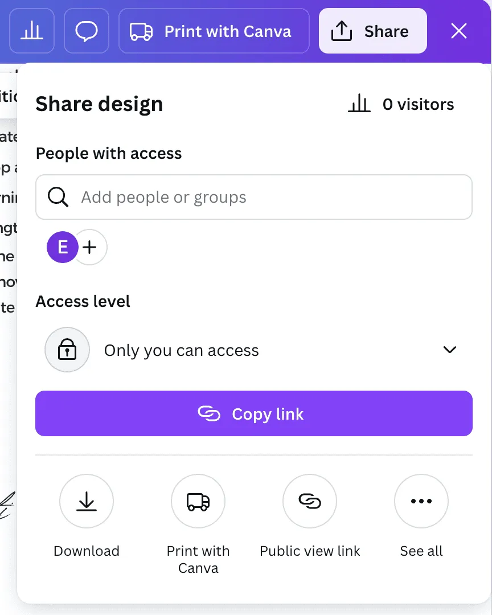492x615 pixels.
Task: Click the Download label text
Action: pos(87,551)
